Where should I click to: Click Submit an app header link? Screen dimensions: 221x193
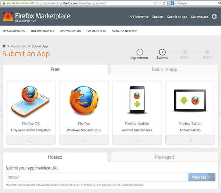tap(177, 17)
